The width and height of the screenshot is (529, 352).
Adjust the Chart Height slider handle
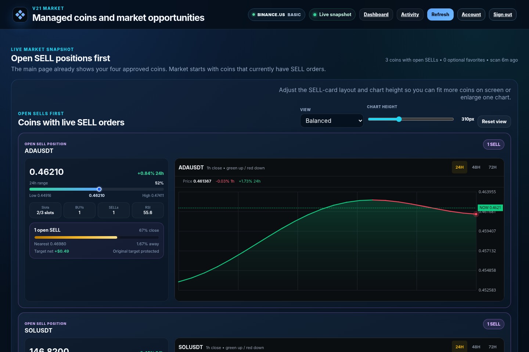coord(399,119)
